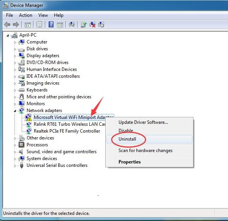Viewport: 228px width, 221px height.
Task: Select Mice and other pointing devices label
Action: click(x=59, y=97)
